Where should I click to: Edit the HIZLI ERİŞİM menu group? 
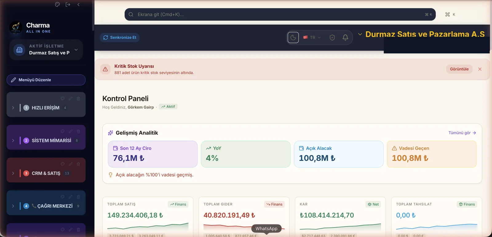click(x=70, y=99)
